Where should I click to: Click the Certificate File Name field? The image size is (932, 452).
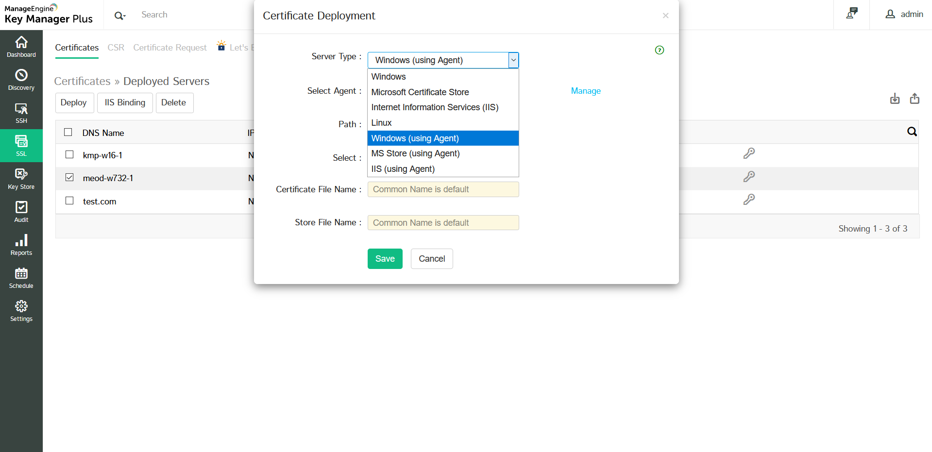point(443,189)
